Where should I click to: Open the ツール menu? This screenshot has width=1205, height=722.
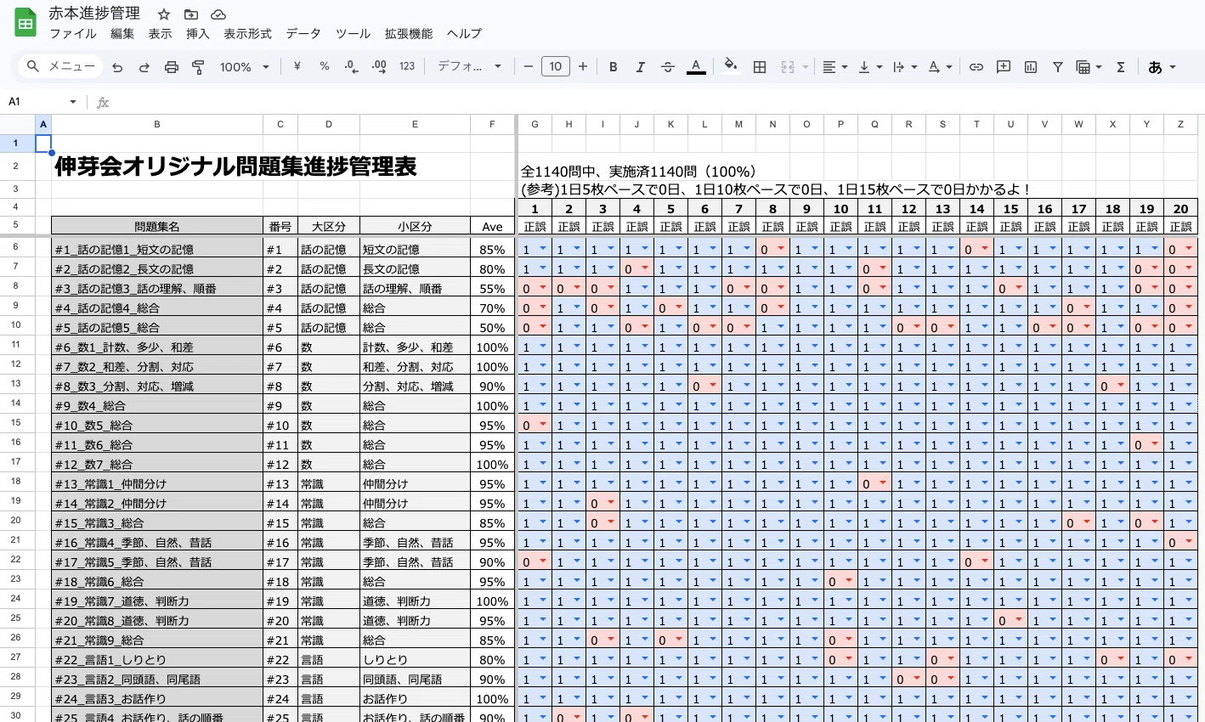tap(353, 34)
